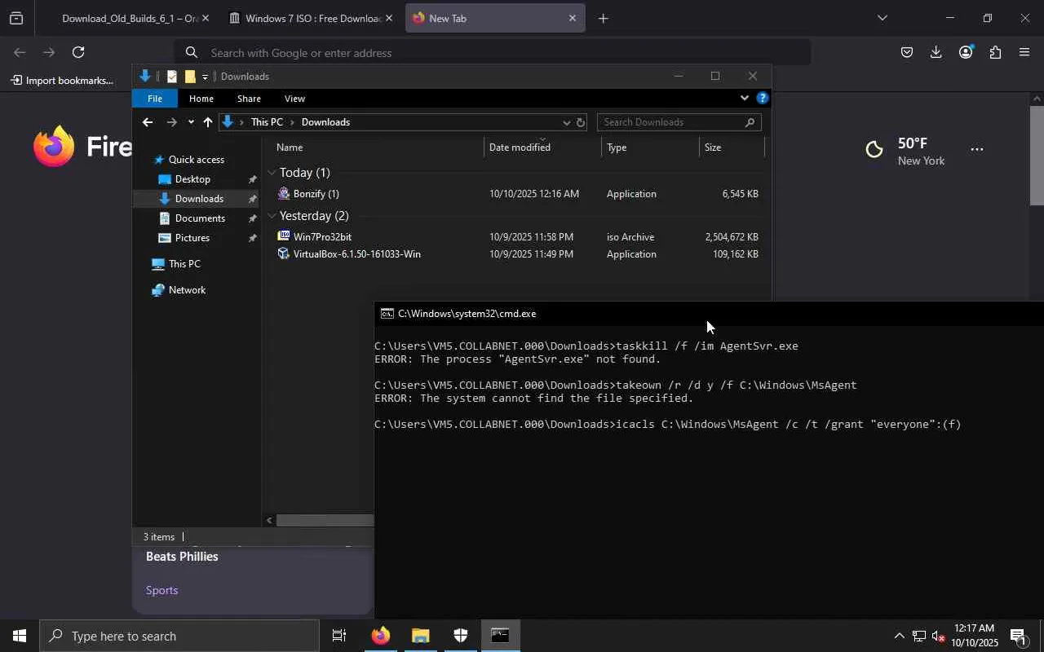Focus the Firefox address search bar
This screenshot has height=652, width=1044.
(493, 53)
